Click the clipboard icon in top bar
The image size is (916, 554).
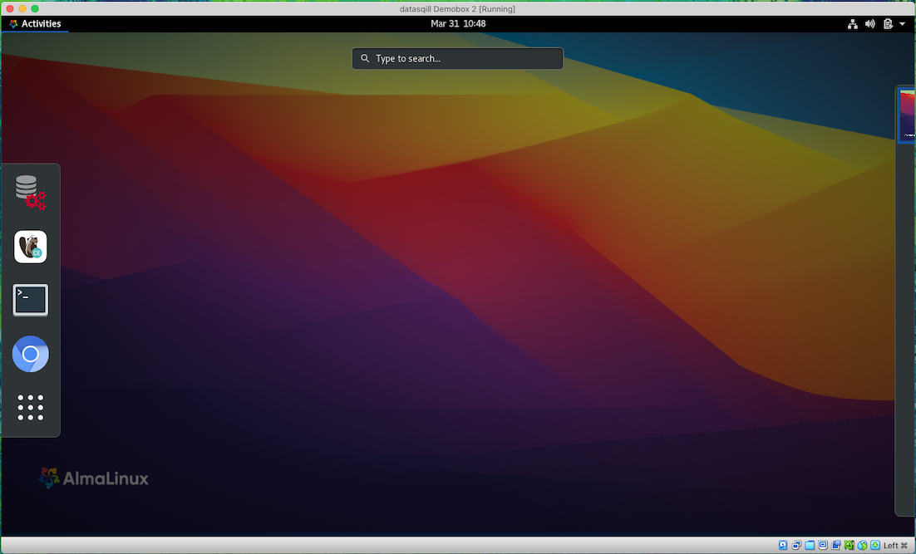[x=888, y=24]
